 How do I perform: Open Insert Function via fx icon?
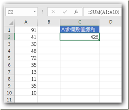click(76, 12)
